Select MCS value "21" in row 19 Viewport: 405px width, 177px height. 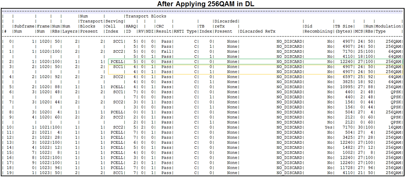(x=360, y=172)
